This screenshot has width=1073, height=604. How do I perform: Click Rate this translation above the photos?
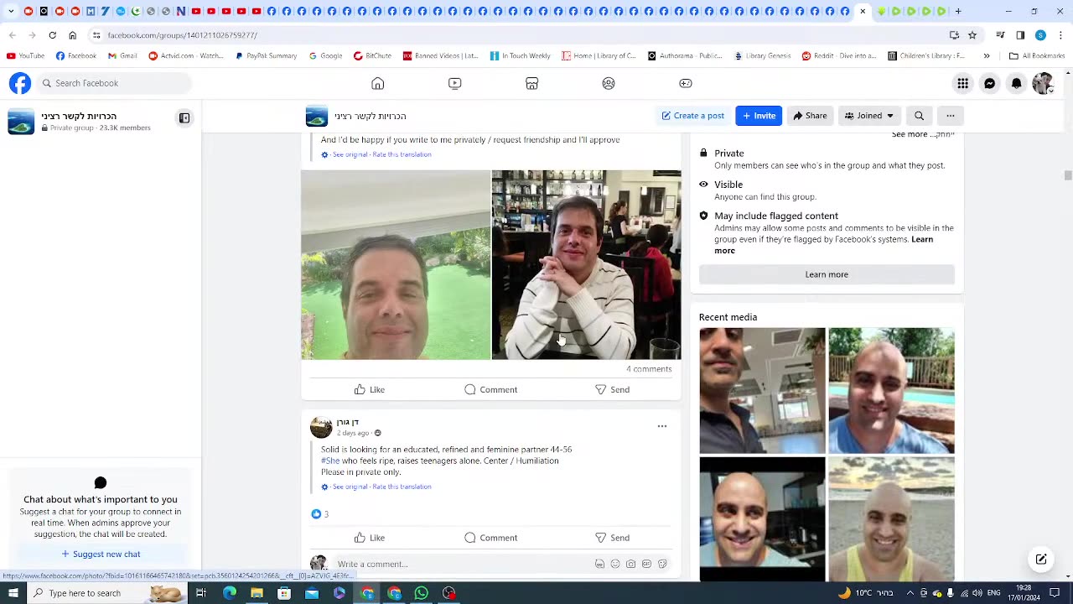(x=402, y=154)
